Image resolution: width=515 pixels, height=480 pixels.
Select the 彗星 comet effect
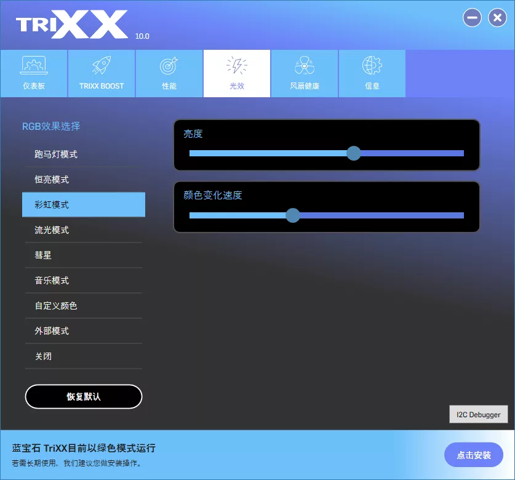point(84,255)
